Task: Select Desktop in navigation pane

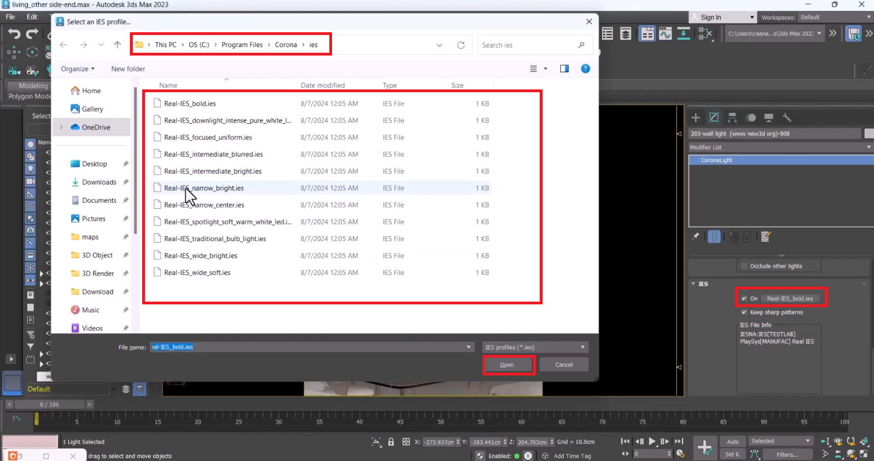Action: [x=94, y=164]
